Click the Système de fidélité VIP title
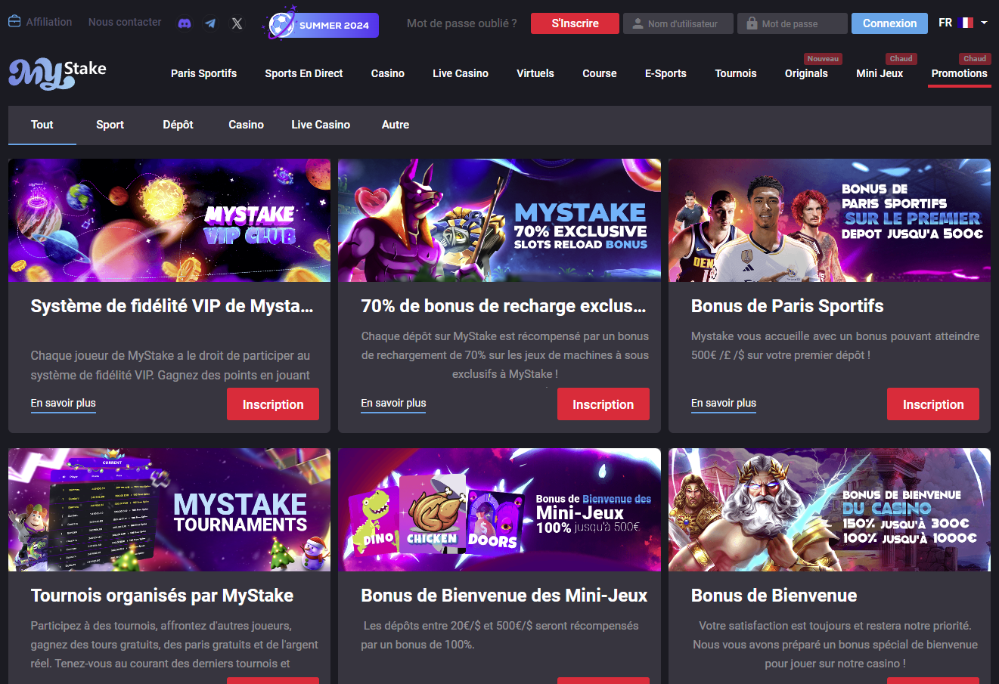Image resolution: width=999 pixels, height=684 pixels. coord(172,306)
